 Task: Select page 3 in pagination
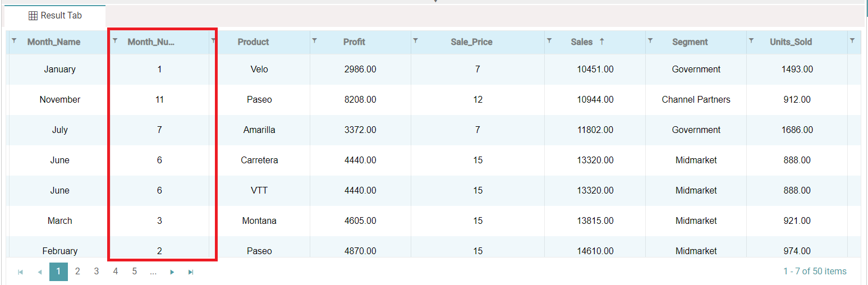click(97, 272)
